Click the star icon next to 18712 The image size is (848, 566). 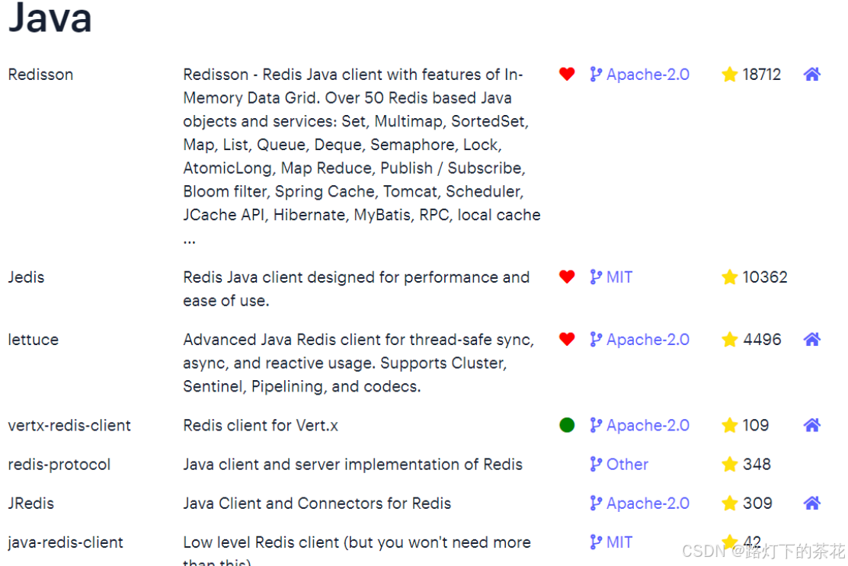pyautogui.click(x=730, y=74)
